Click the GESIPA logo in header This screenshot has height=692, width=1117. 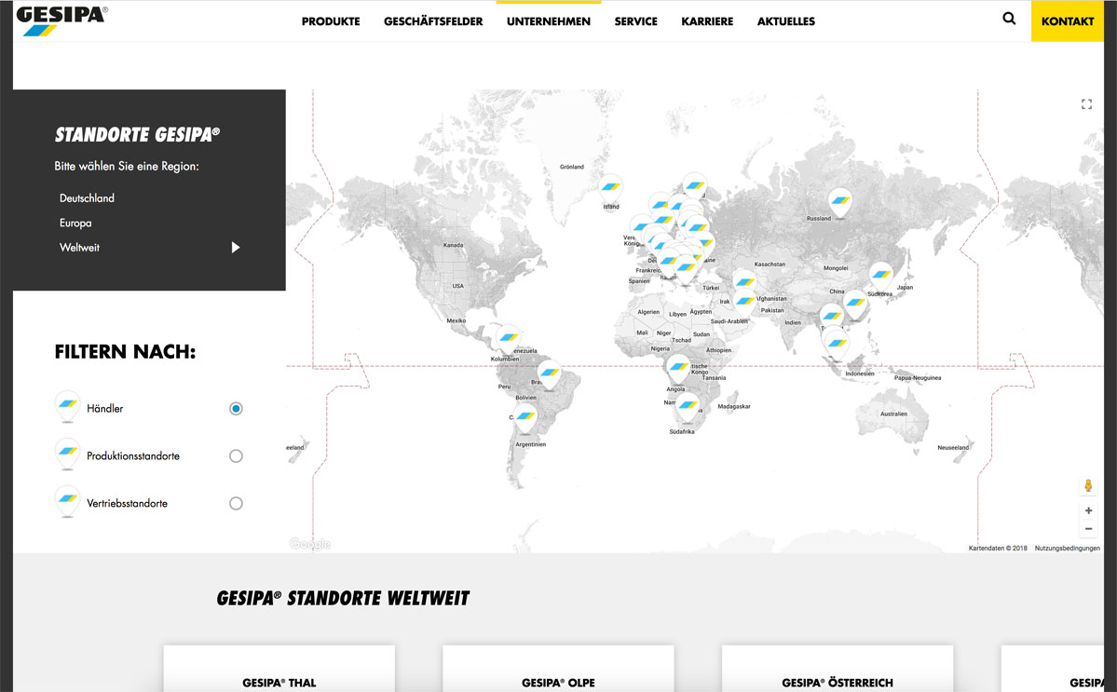coord(62,20)
